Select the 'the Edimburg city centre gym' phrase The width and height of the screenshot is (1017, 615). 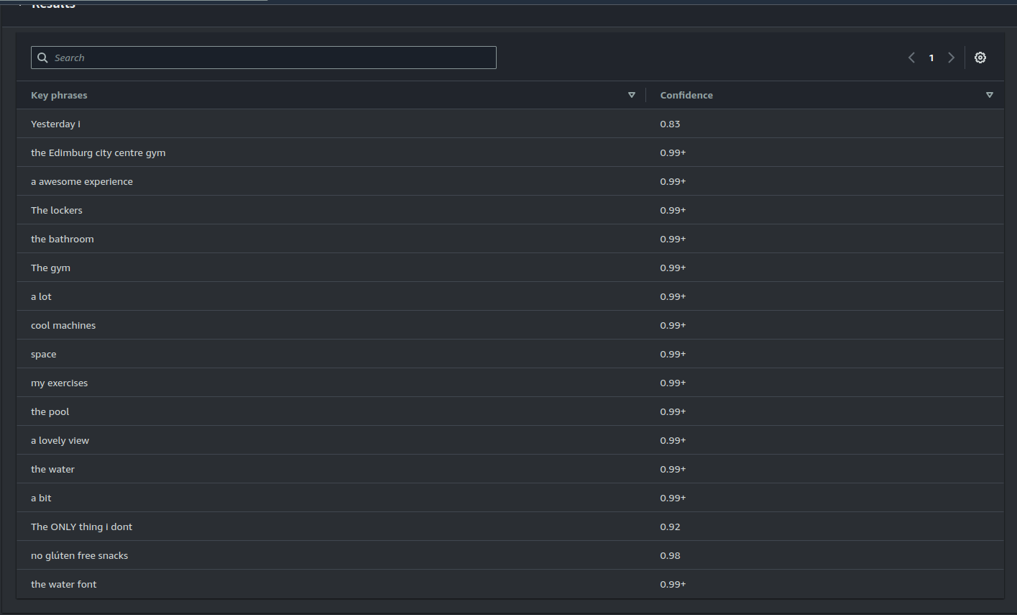[x=98, y=152]
